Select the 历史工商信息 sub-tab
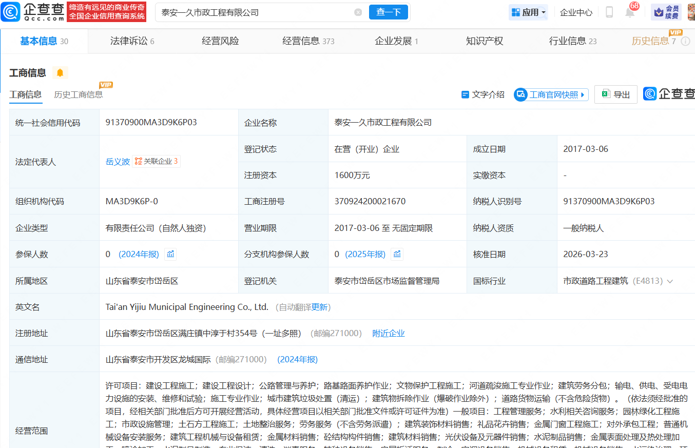 pos(79,94)
